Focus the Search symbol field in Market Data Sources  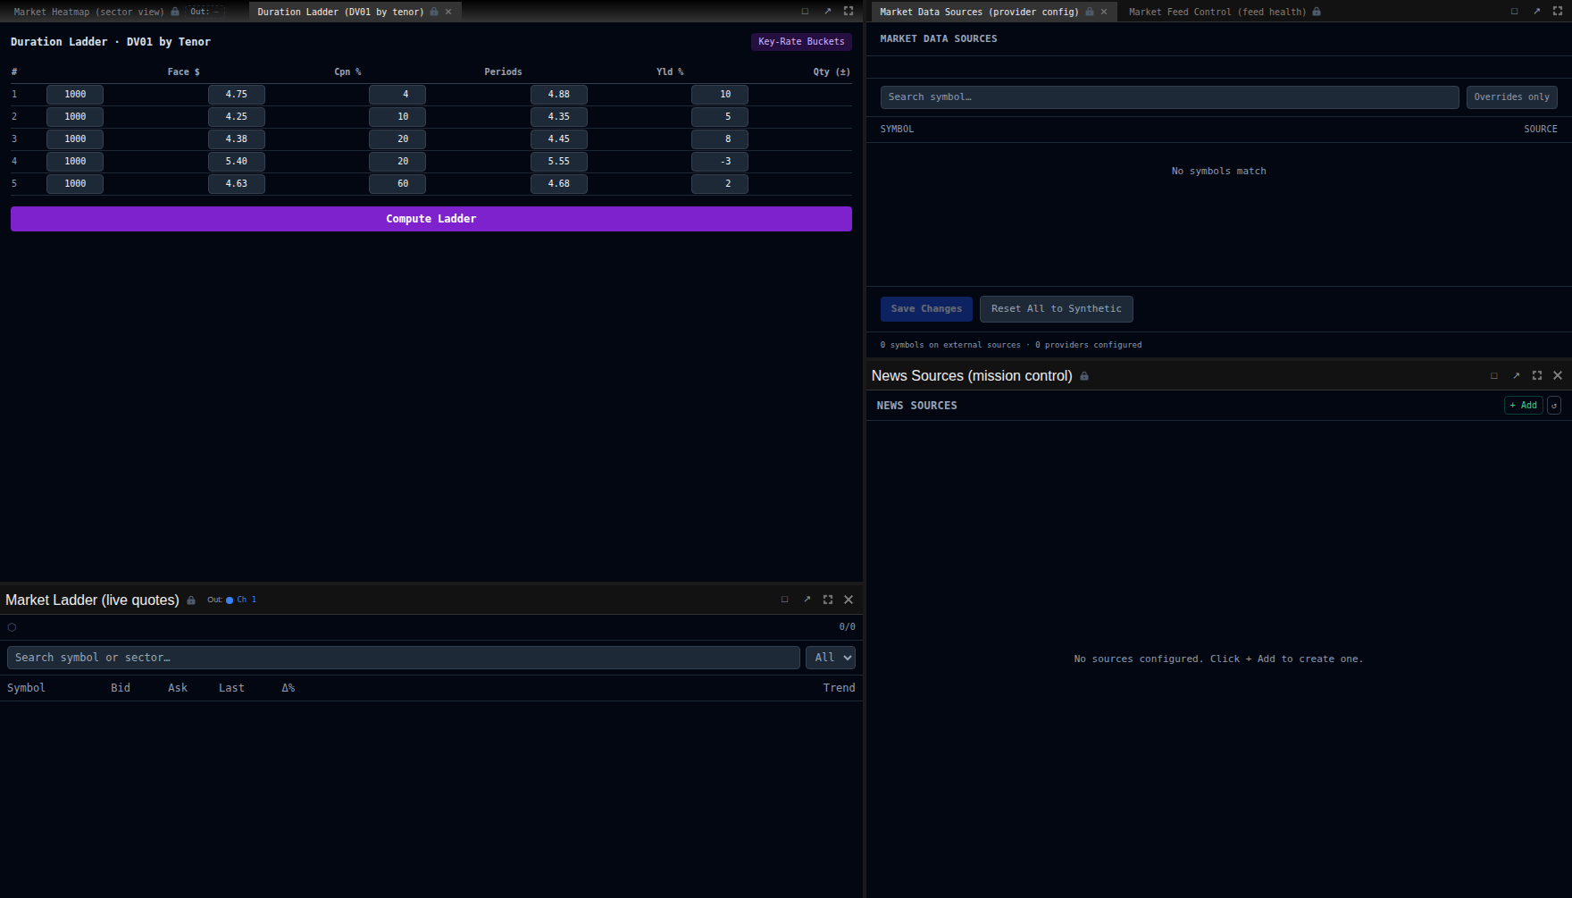(x=1169, y=97)
